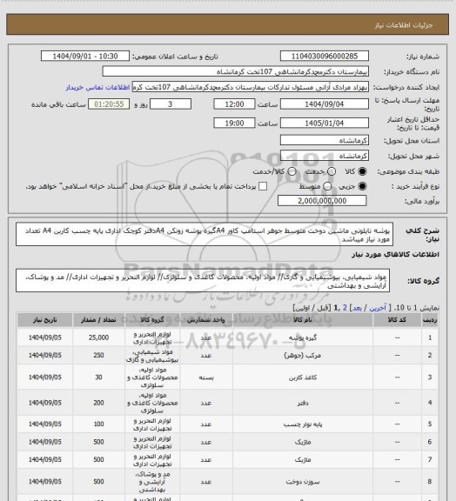Click the جزئیات اطلاعات نیاز page header
Viewport: 456px width, 501px height.
(x=404, y=25)
